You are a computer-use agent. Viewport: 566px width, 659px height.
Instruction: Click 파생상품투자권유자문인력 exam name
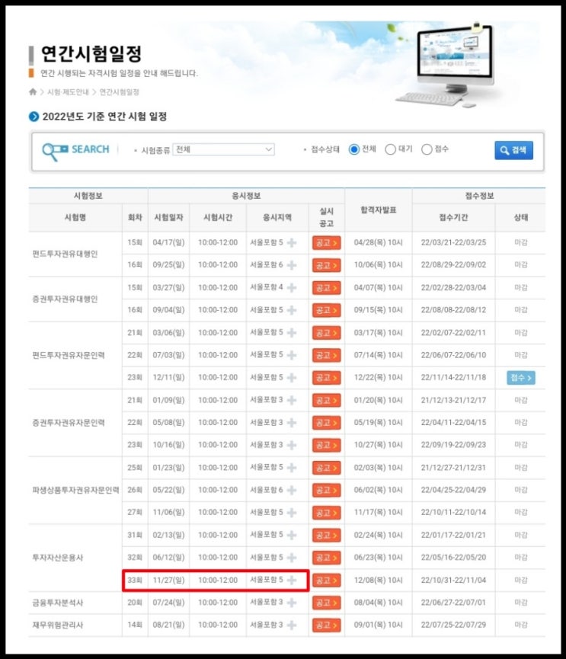(x=75, y=490)
